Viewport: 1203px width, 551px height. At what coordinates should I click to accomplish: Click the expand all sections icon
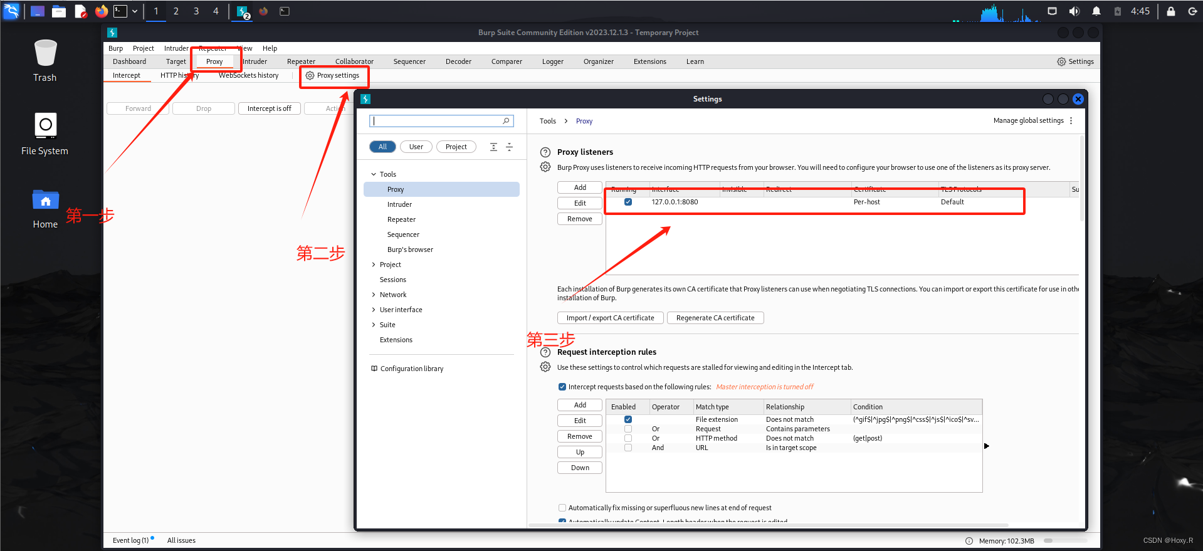[493, 147]
